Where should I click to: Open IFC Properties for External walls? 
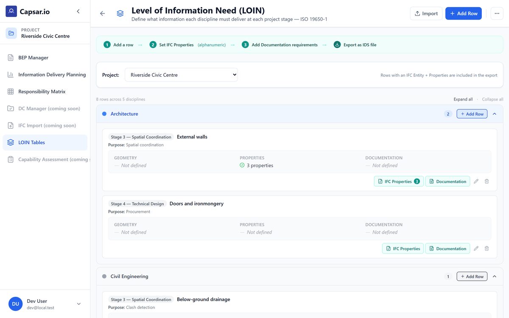click(398, 181)
